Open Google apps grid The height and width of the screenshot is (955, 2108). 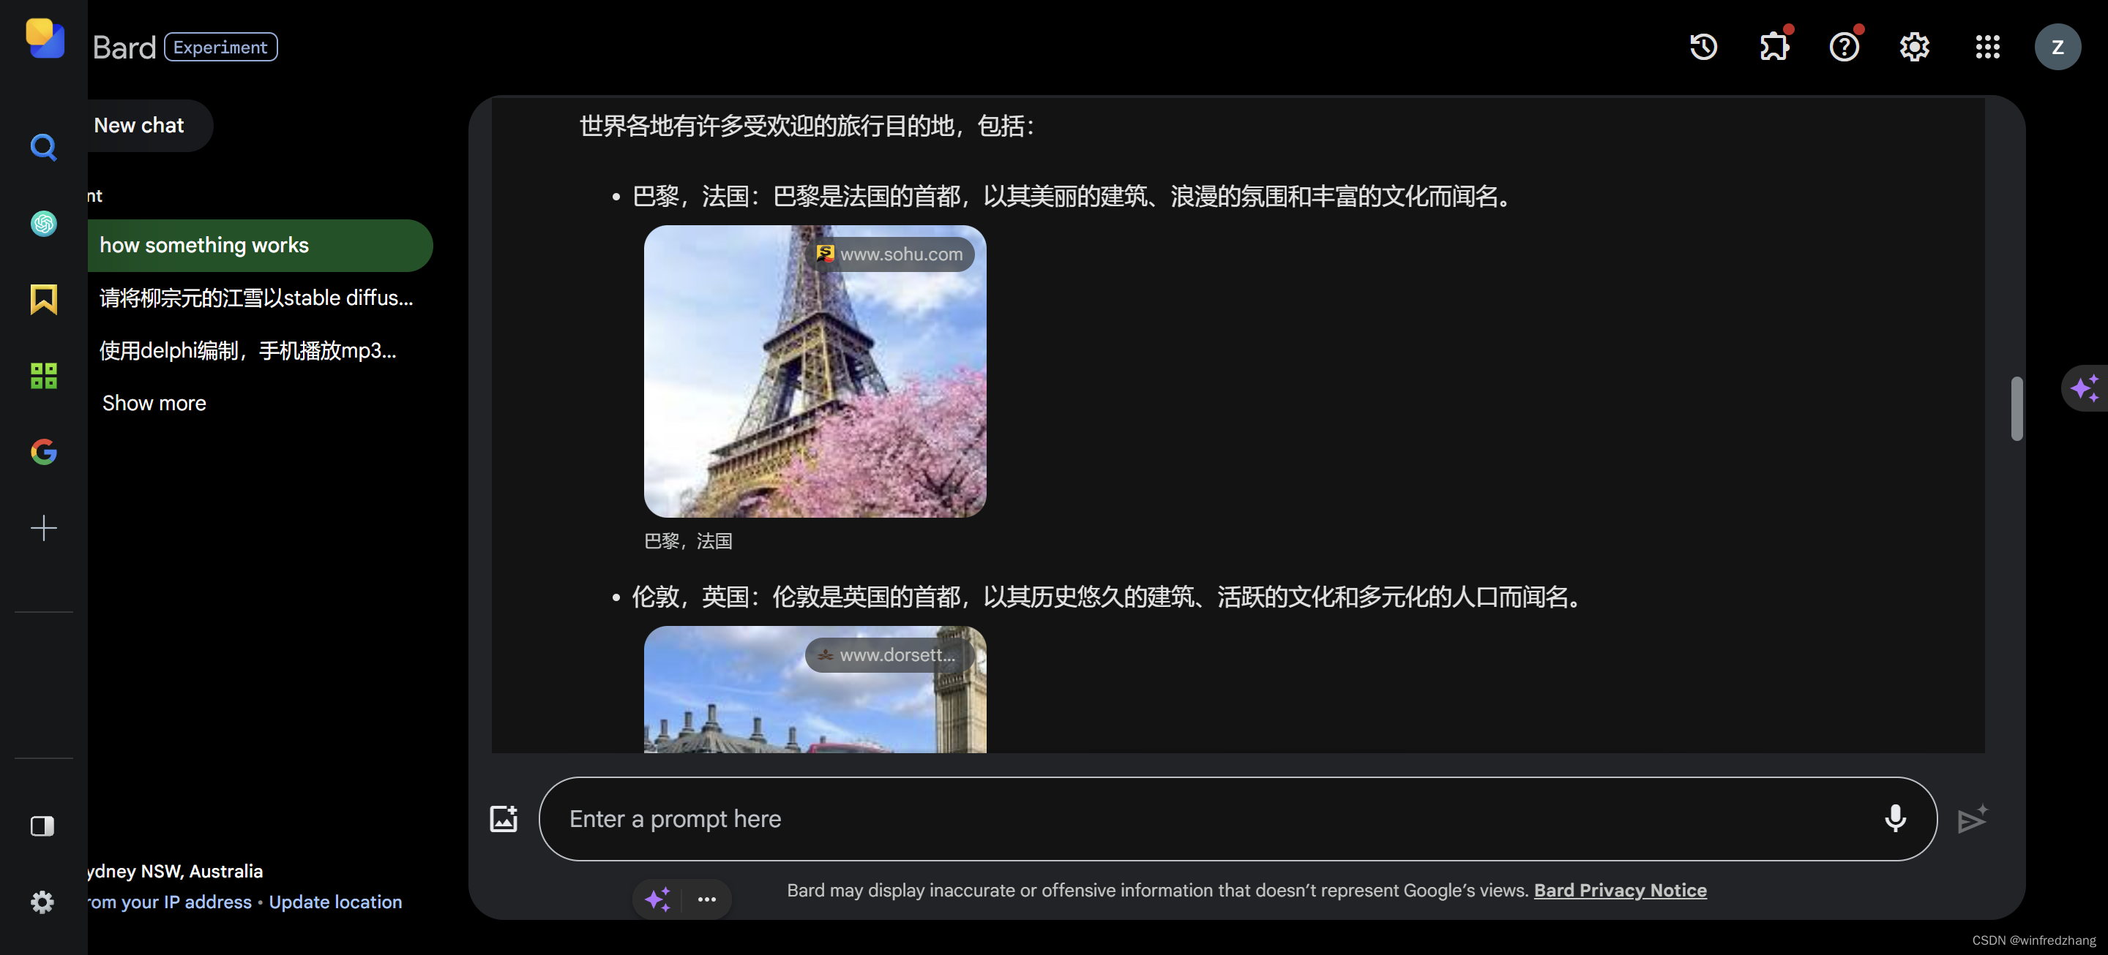click(x=1987, y=47)
